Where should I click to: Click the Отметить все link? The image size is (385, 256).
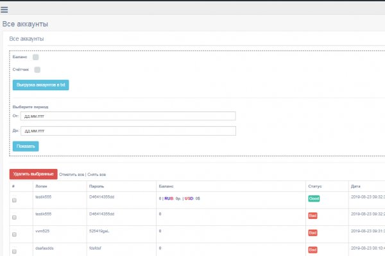(72, 174)
